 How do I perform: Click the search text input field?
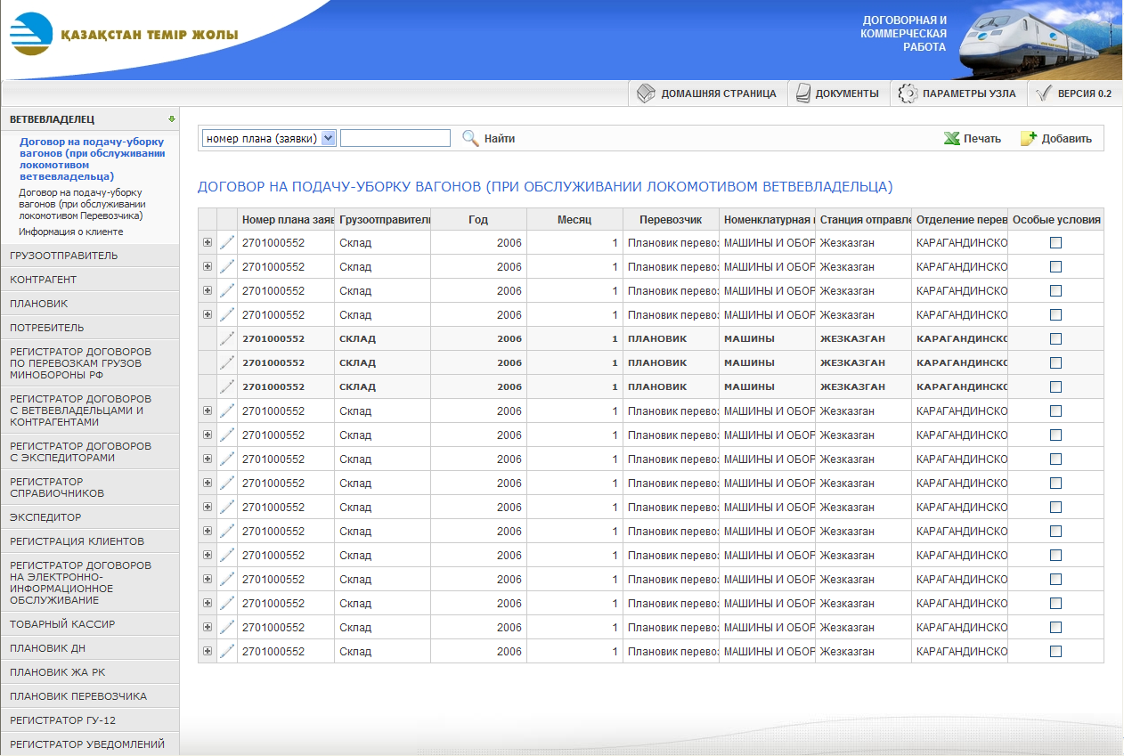pos(395,138)
